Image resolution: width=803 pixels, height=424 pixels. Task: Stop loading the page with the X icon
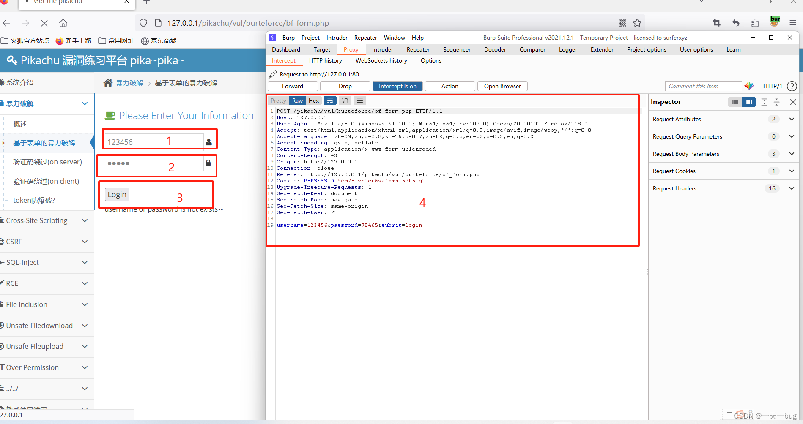(44, 23)
